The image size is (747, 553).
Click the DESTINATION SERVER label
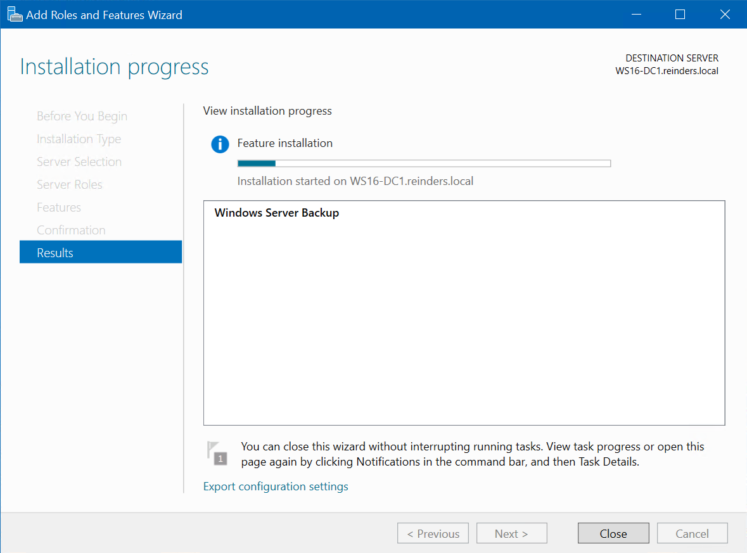click(x=672, y=58)
